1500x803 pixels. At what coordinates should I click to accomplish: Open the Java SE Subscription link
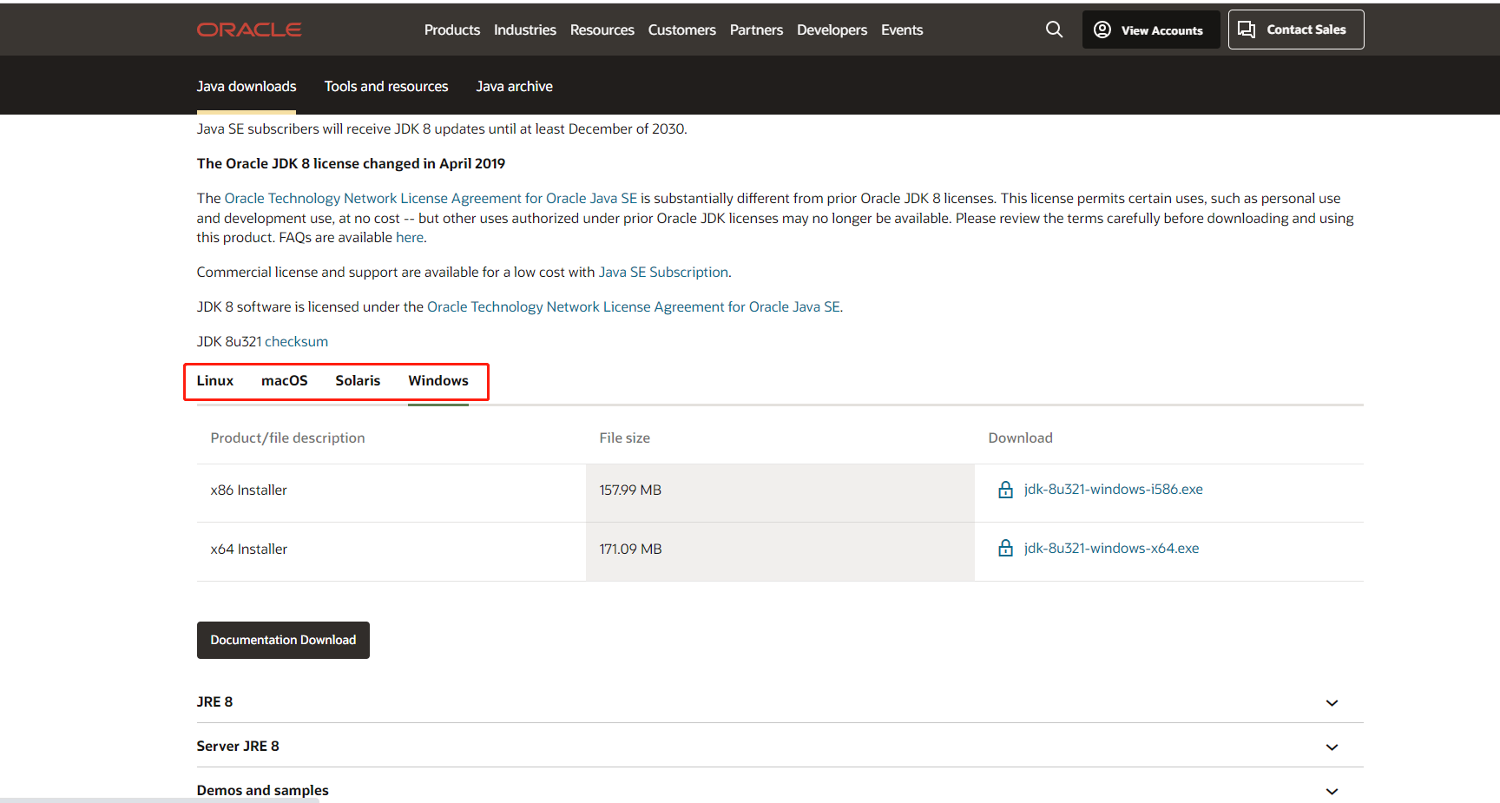662,272
